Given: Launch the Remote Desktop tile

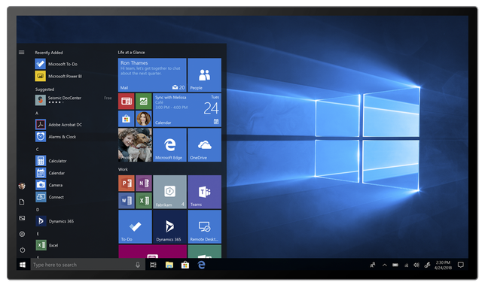Looking at the screenshot, I should pos(204,226).
